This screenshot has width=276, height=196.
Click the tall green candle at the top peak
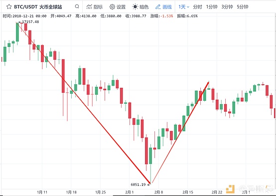17,32
